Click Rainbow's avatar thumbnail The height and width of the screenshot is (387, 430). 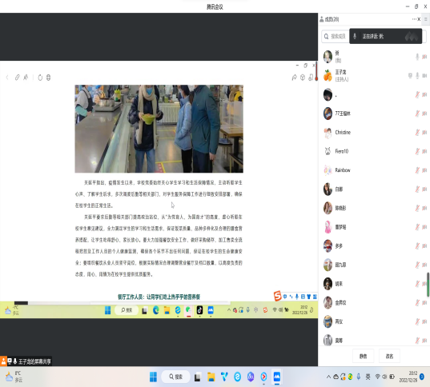pos(328,170)
